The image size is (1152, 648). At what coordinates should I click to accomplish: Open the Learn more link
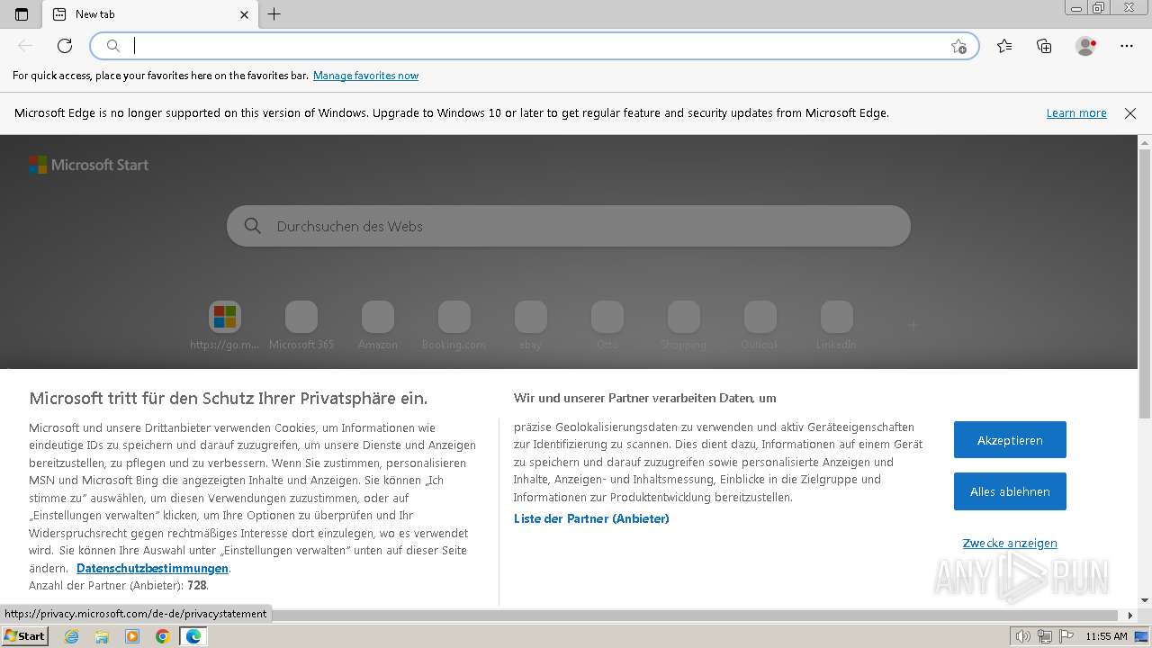pos(1076,113)
